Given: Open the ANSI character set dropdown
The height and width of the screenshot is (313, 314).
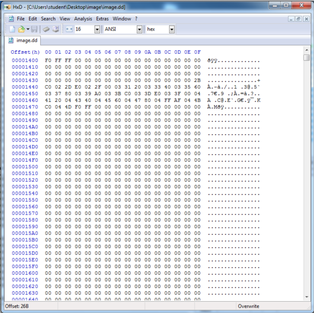Looking at the screenshot, I should pos(139,29).
